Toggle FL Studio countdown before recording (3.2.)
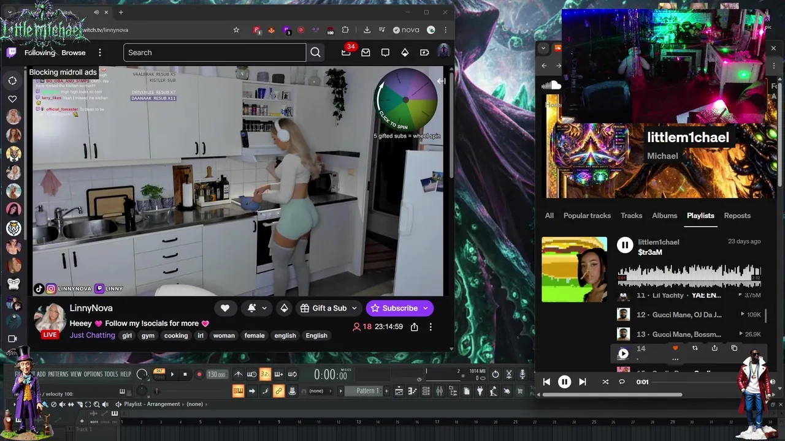The height and width of the screenshot is (441, 785). point(265,374)
